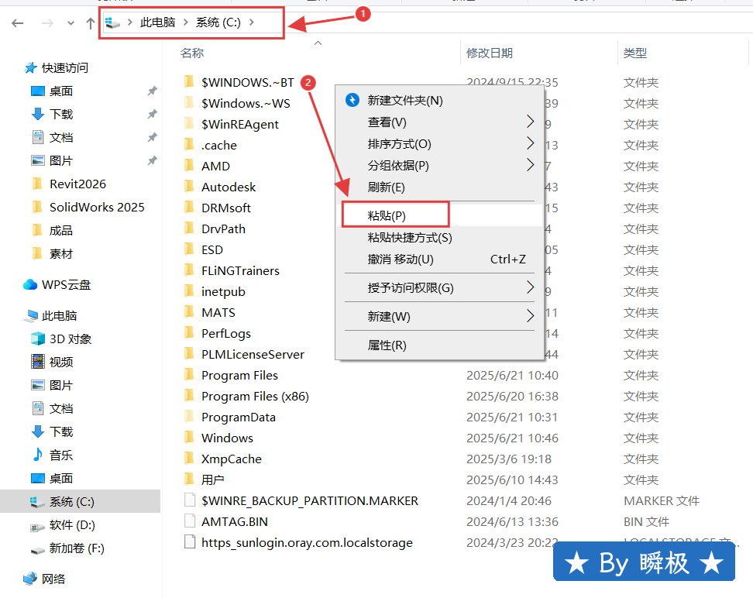Open the Program Files folder
The image size is (753, 598).
point(239,375)
